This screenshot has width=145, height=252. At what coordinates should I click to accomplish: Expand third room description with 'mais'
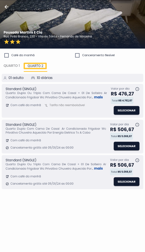(98, 168)
